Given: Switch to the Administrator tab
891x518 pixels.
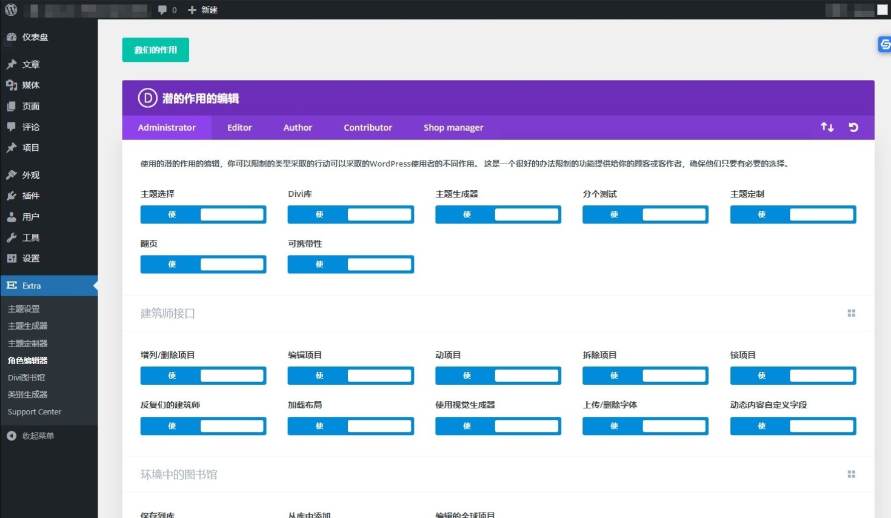Looking at the screenshot, I should 167,128.
